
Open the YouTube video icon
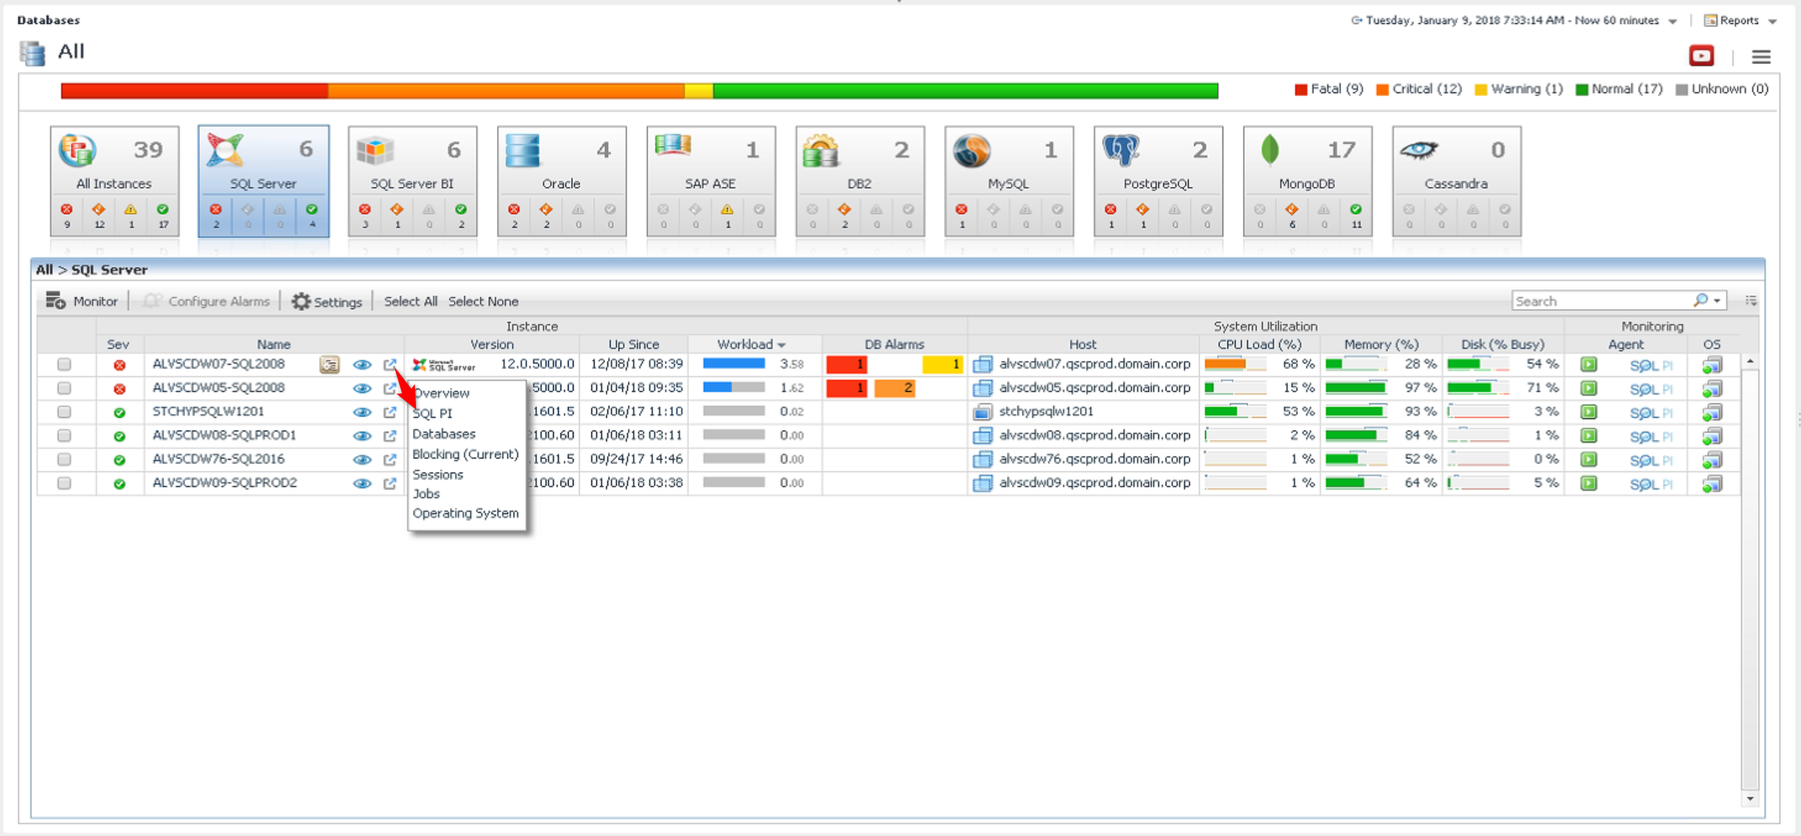1700,55
